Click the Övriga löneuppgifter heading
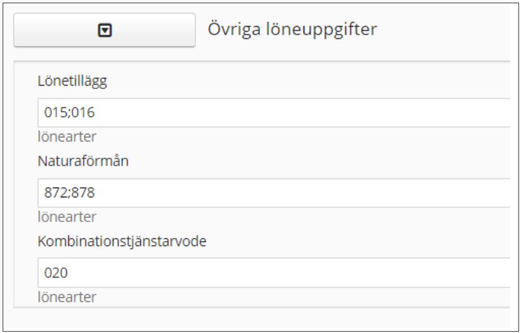Viewport: 521px width, 333px height. coord(292,29)
